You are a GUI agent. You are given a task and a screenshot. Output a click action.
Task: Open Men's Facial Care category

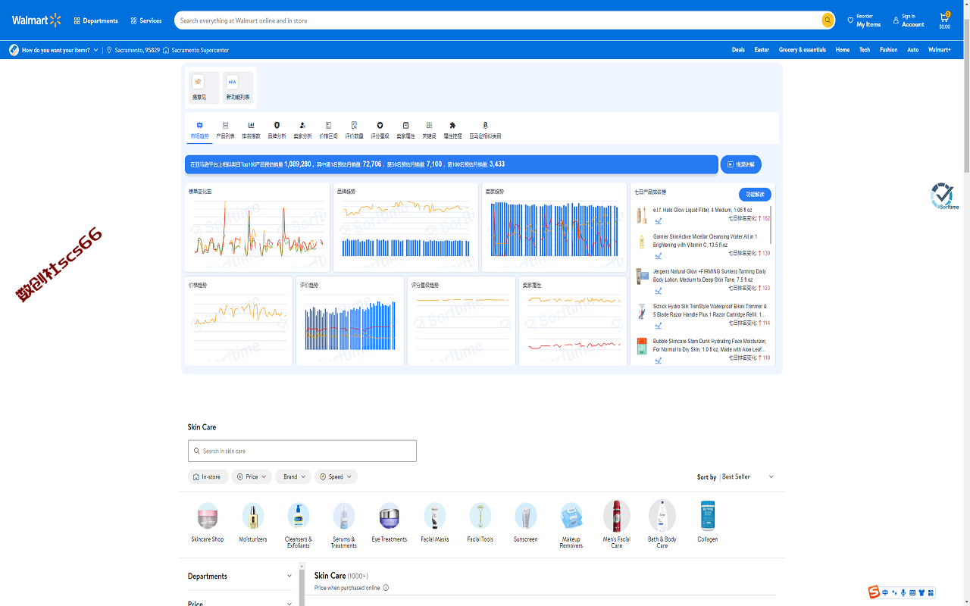[x=616, y=524]
